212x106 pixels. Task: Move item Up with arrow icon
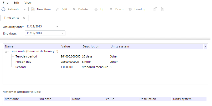[x=96, y=9]
